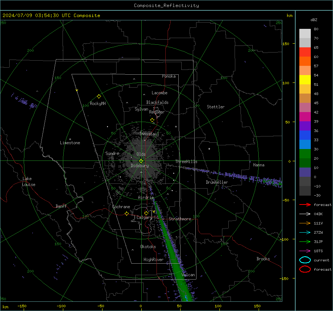Click the Vulcan label
333x311 pixels.
[x=188, y=275]
